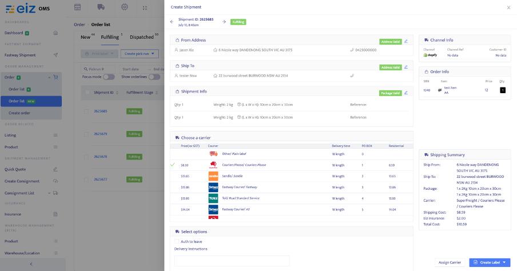The width and height of the screenshot is (517, 271).
Task: Select the Sendle carrier row
Action: click(x=291, y=176)
